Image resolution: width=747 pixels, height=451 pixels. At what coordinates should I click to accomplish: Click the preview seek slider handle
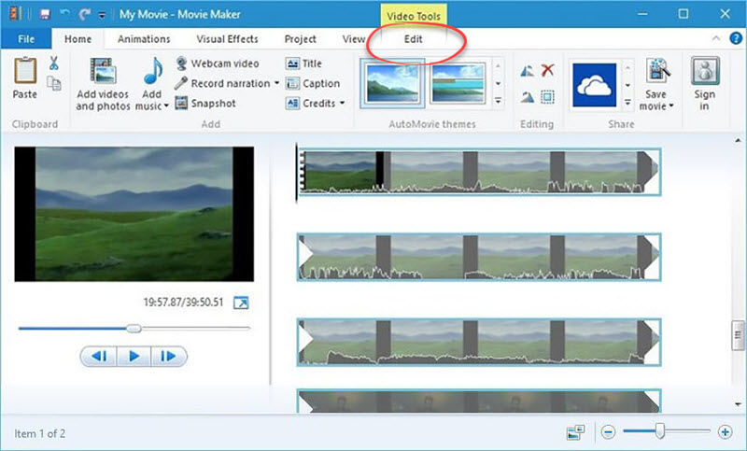(134, 328)
